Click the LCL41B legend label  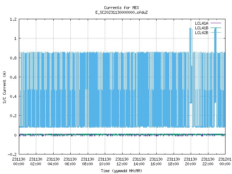pyautogui.click(x=202, y=28)
